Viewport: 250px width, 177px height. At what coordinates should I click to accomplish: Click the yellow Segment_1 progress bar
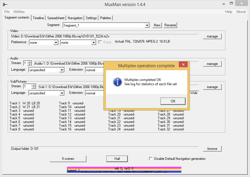click(124, 170)
